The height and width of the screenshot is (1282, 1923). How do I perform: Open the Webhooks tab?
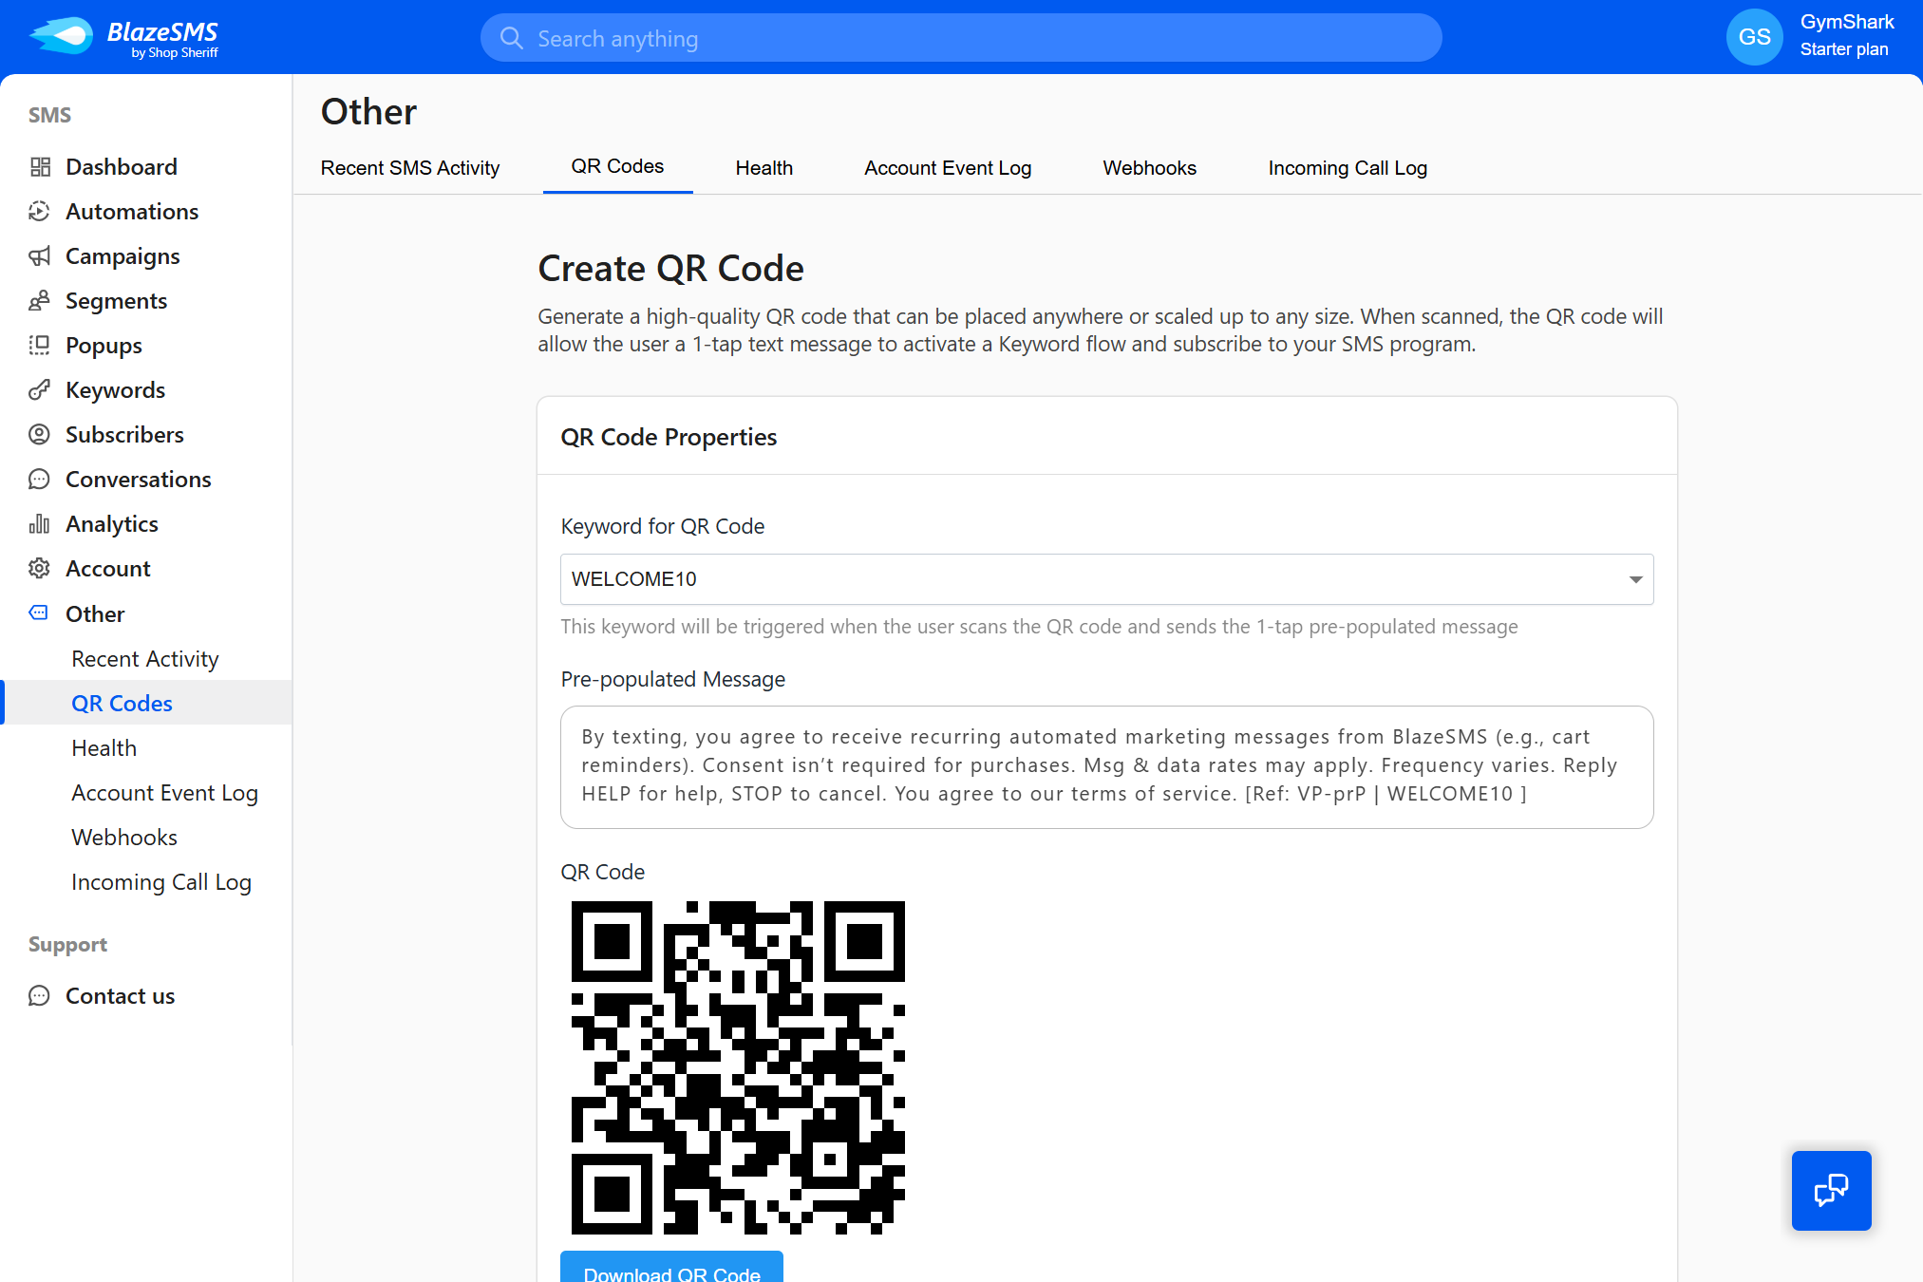[1149, 168]
